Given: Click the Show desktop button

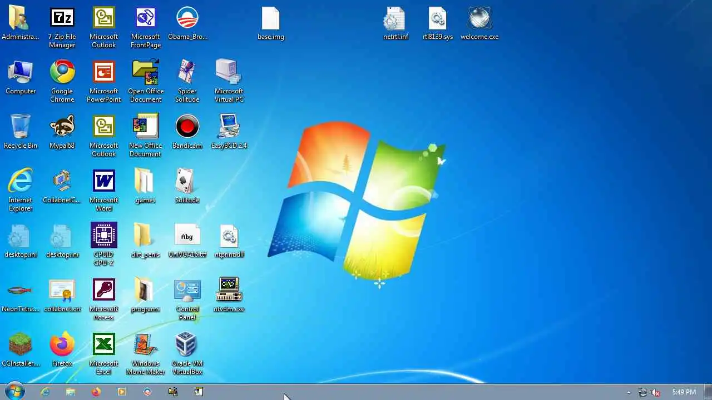Looking at the screenshot, I should [708, 392].
